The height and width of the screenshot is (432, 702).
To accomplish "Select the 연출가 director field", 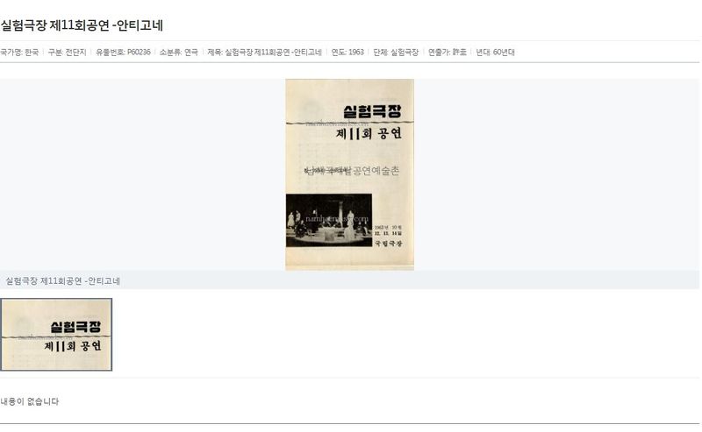I will point(448,53).
